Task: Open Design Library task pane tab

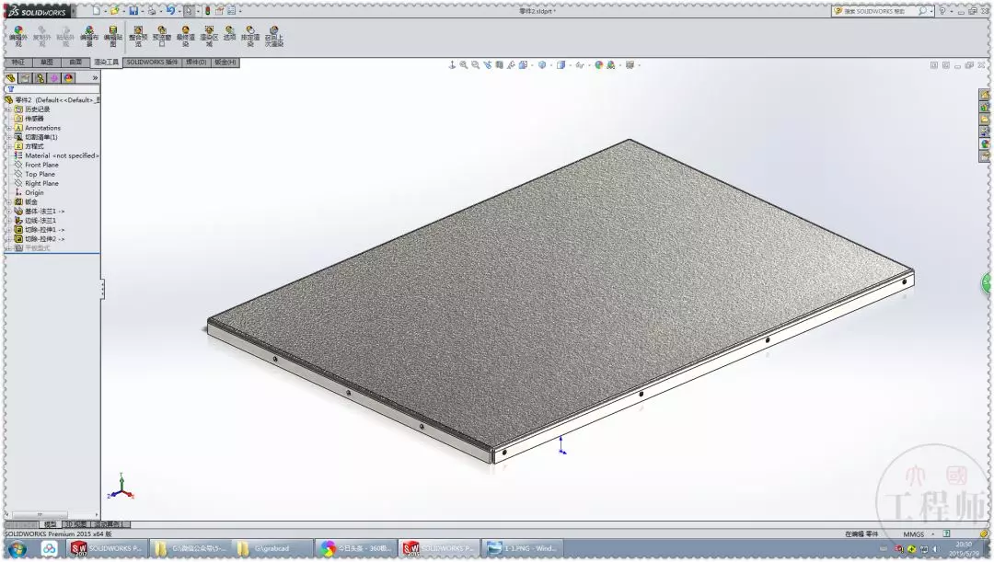Action: coord(985,108)
